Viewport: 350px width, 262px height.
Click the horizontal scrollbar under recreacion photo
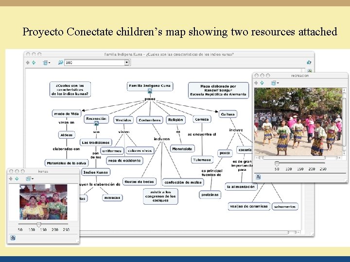[x=294, y=158]
